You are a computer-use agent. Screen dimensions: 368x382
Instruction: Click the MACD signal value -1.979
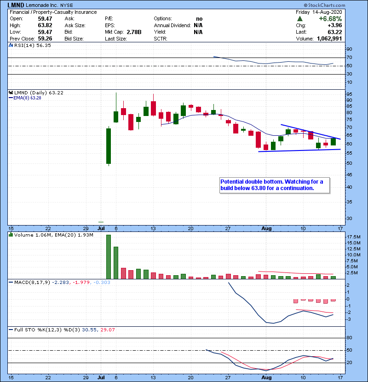point(81,283)
